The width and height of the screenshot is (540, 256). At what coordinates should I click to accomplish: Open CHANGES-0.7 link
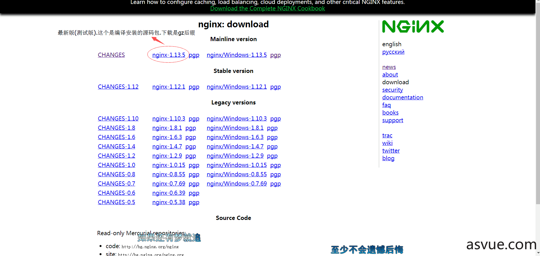116,184
